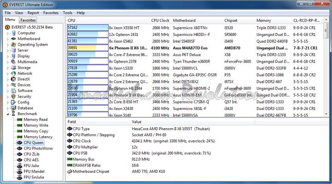Viewport: 332px width, 184px height.
Task: Expand the Database tree node
Action: pyautogui.click(x=8, y=109)
